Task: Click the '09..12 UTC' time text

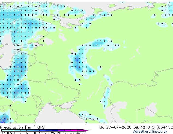Action: 144,127
